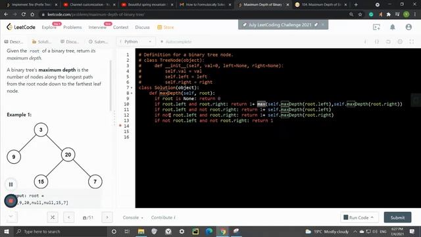Open the Contribute link
The height and width of the screenshot is (237, 421).
click(163, 217)
